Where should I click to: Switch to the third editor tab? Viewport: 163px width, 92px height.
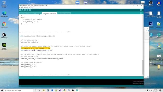pos(38,13)
